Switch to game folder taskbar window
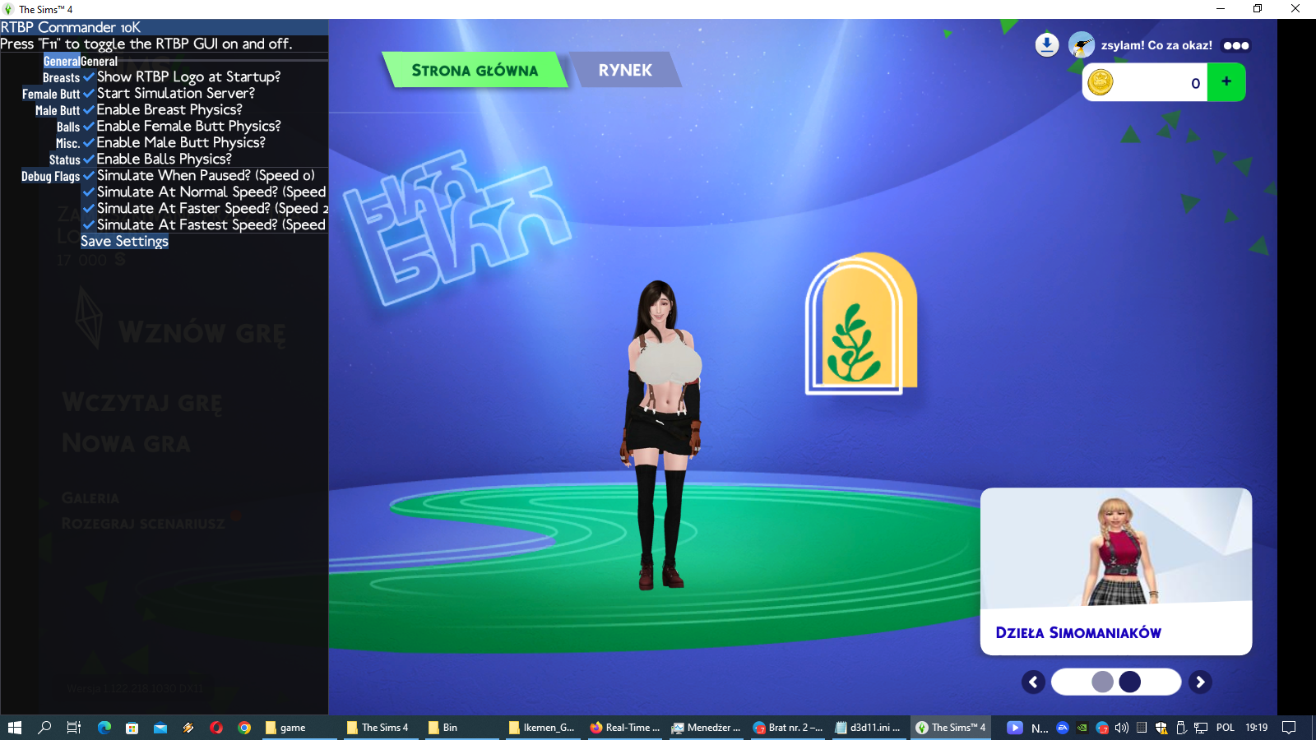 [x=300, y=728]
